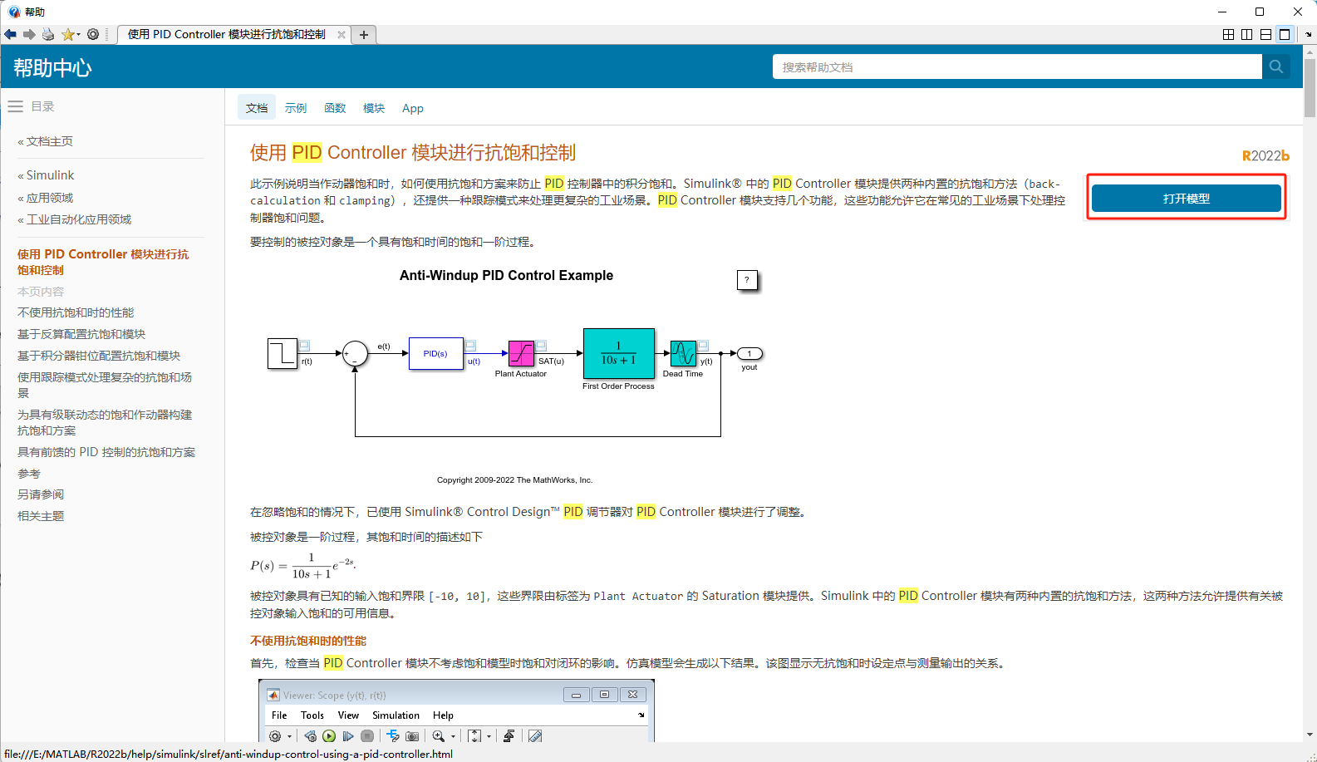Switch to the 模块 tab
Image resolution: width=1317 pixels, height=762 pixels.
pos(374,108)
